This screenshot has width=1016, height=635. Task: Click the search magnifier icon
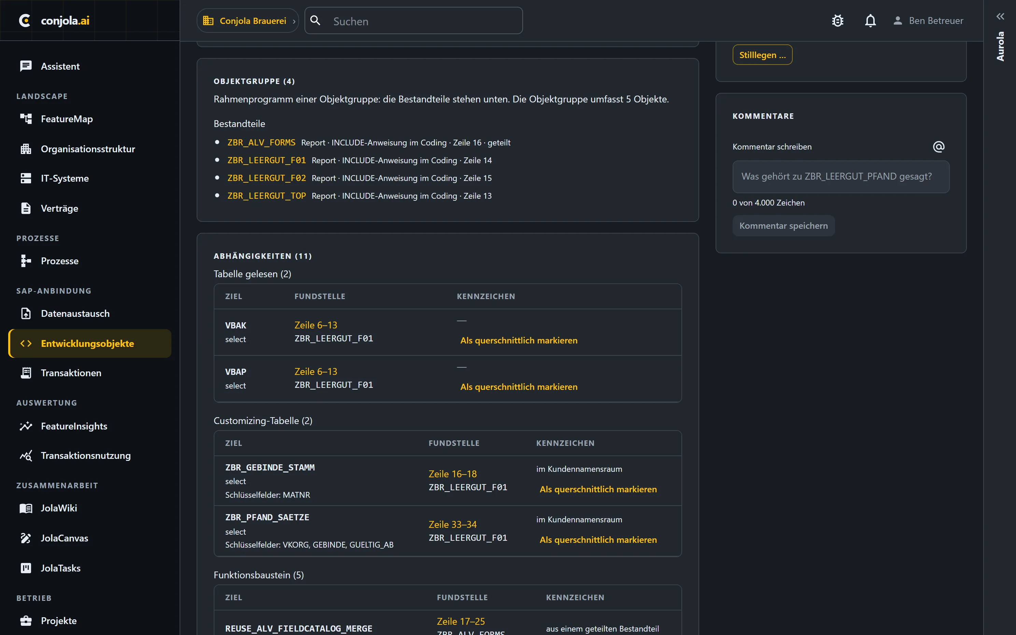pyautogui.click(x=315, y=20)
